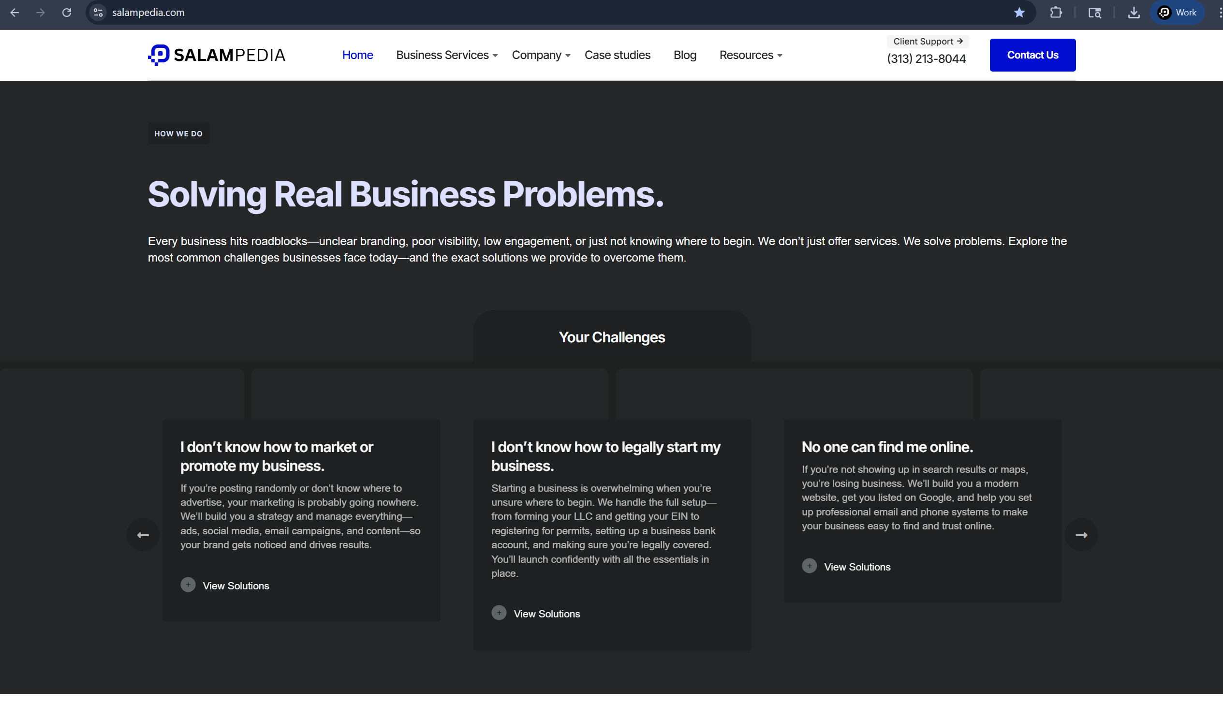The image size is (1223, 702).
Task: Click the heading Solving Real Business Problems
Action: coord(405,194)
